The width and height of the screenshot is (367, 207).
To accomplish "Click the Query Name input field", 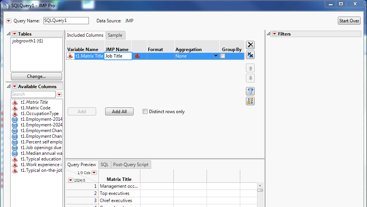I will 66,20.
